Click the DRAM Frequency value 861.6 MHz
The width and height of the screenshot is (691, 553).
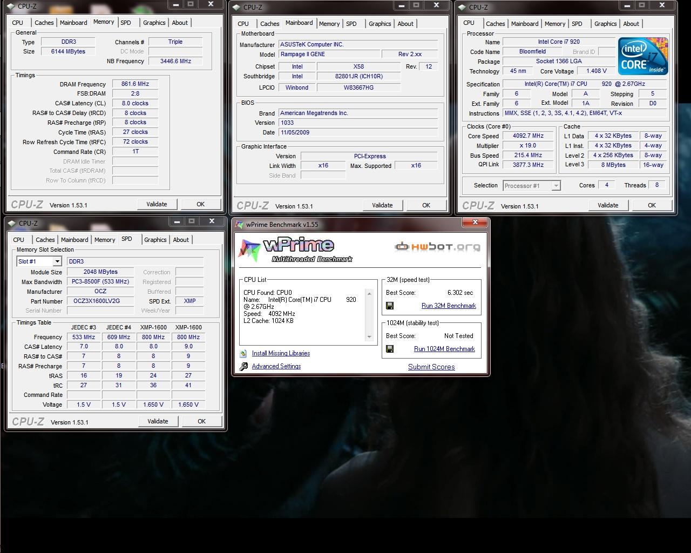tap(135, 84)
